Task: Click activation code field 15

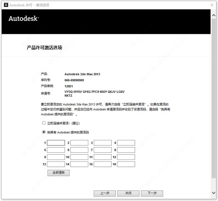Action: click(x=102, y=164)
